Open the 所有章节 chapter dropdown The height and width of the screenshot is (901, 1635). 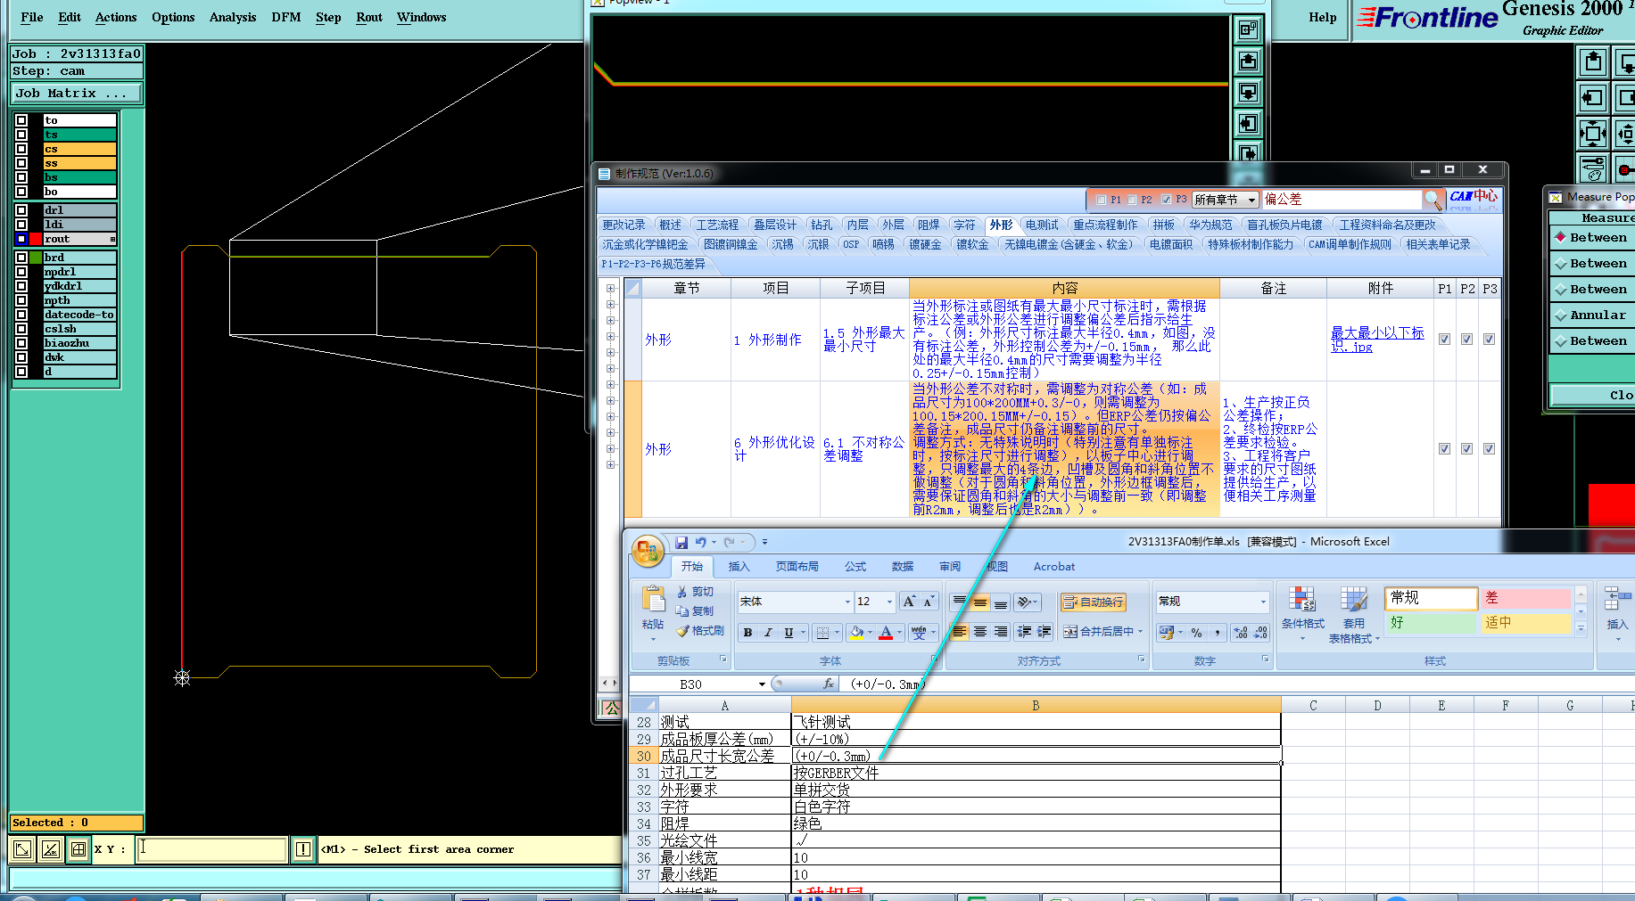click(1251, 200)
